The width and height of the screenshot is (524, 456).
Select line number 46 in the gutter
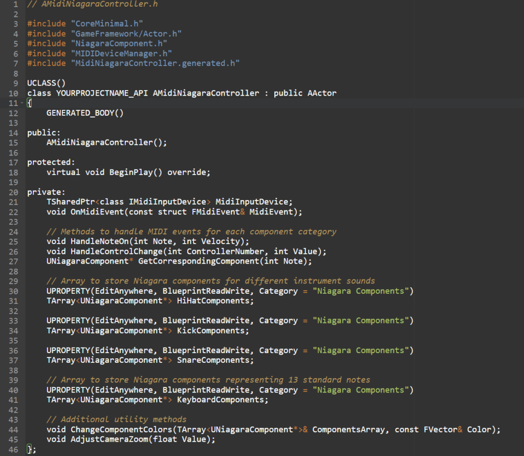(13, 449)
